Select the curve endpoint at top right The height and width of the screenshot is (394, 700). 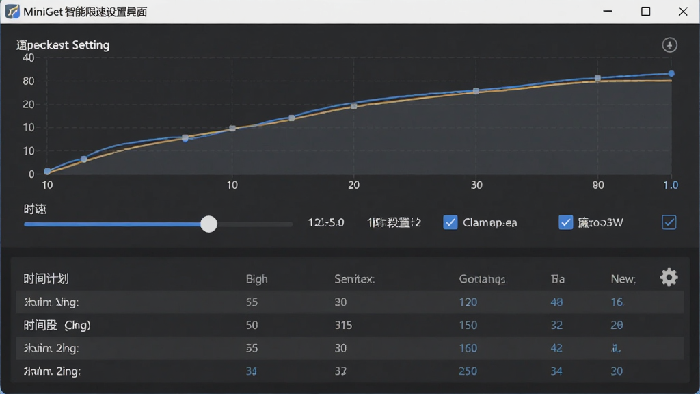tap(671, 73)
